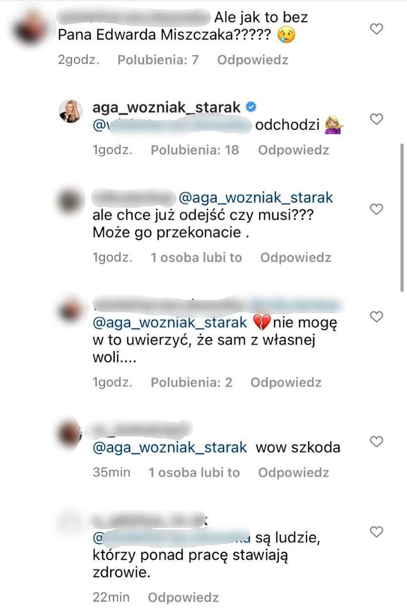View likes on "Polubienia: 7" comment
The height and width of the screenshot is (616, 407).
158,60
